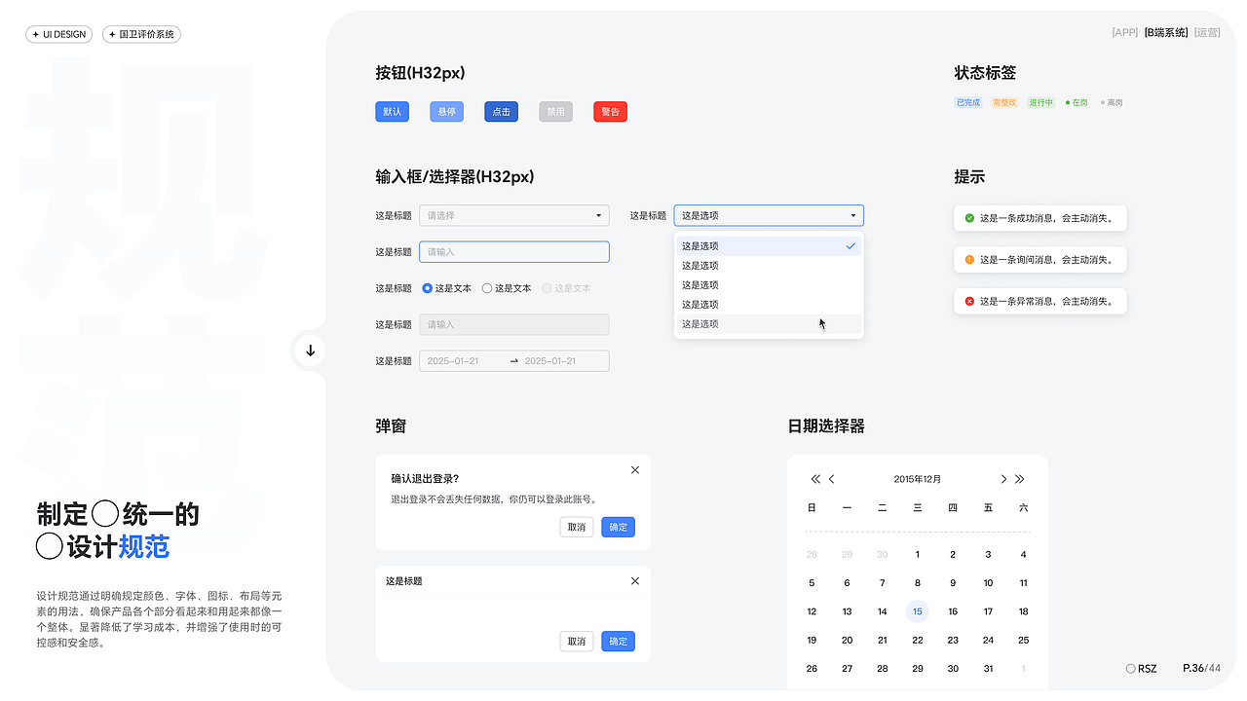Click the circle icon beside RSZ
The image size is (1247, 701).
tap(1130, 669)
